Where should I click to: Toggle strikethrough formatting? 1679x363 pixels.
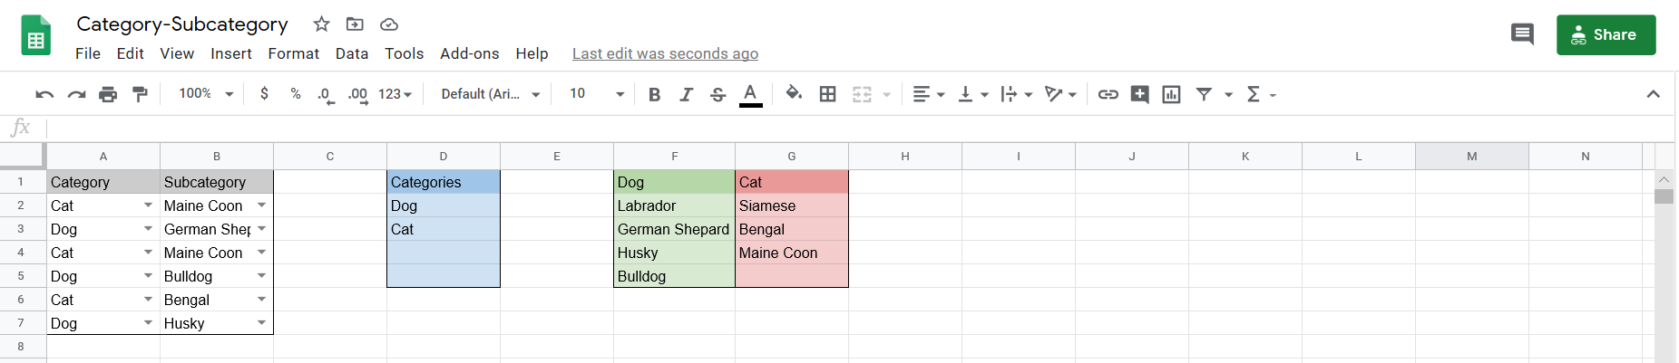point(717,94)
